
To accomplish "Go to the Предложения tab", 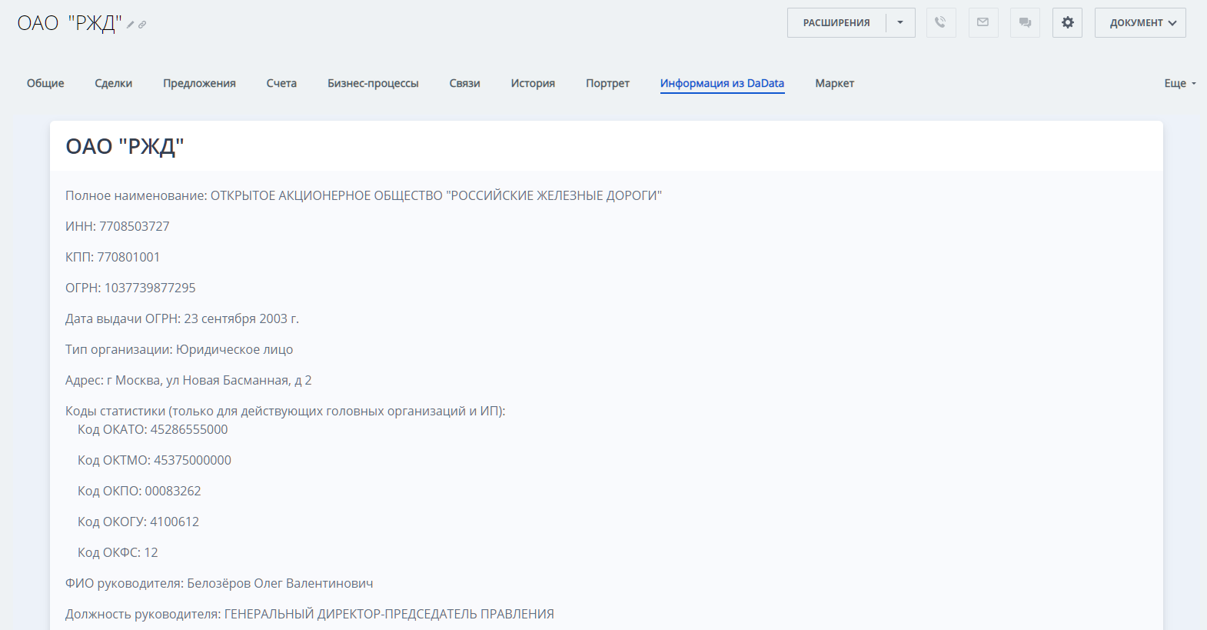I will (x=199, y=83).
